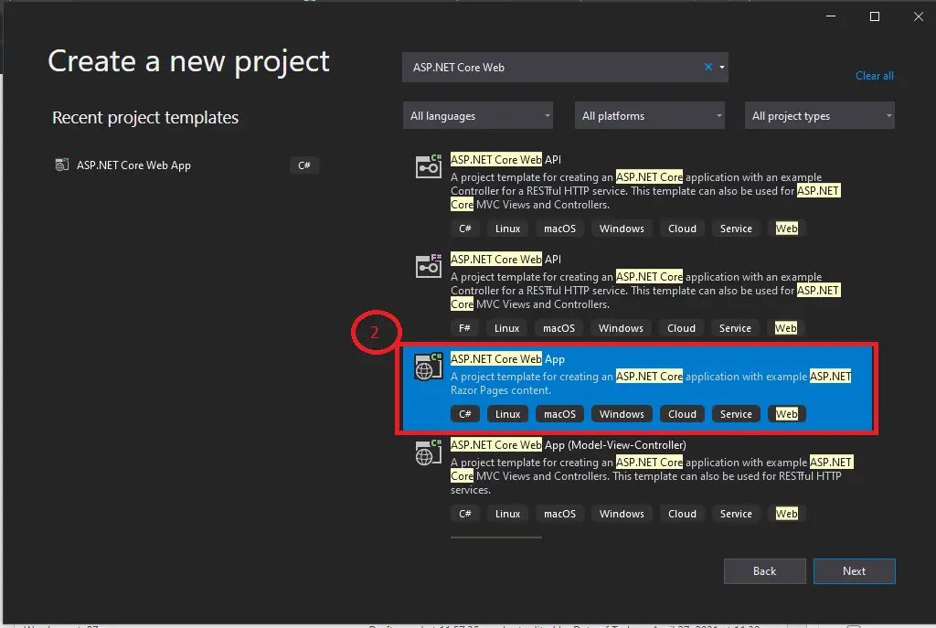Select the C# ASP.NET Core Web API title

[505, 159]
